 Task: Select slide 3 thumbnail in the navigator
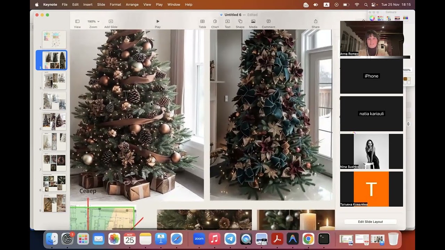click(x=54, y=81)
